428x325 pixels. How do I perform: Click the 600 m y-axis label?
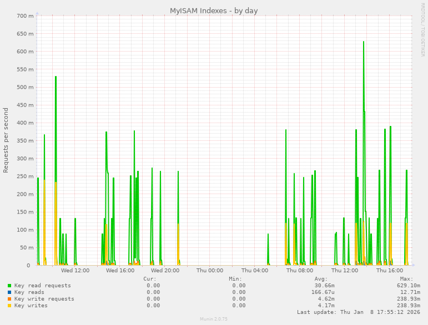25,52
